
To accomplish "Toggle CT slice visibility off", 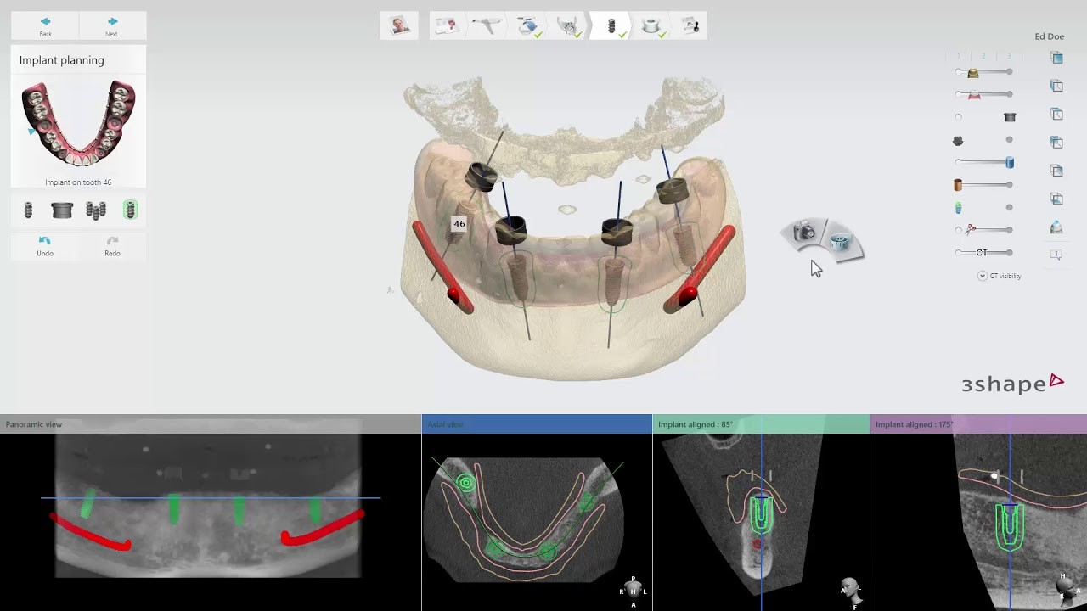I will [x=957, y=251].
